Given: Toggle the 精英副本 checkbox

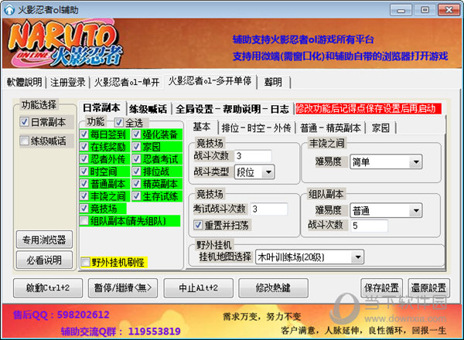Looking at the screenshot, I should click(x=136, y=184).
